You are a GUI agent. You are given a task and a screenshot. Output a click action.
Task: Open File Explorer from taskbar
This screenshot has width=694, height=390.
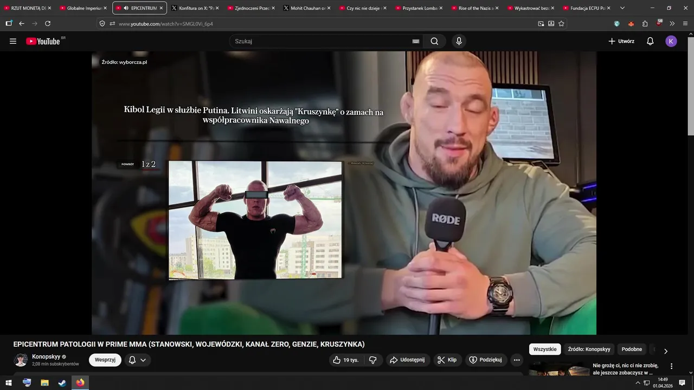[44, 382]
